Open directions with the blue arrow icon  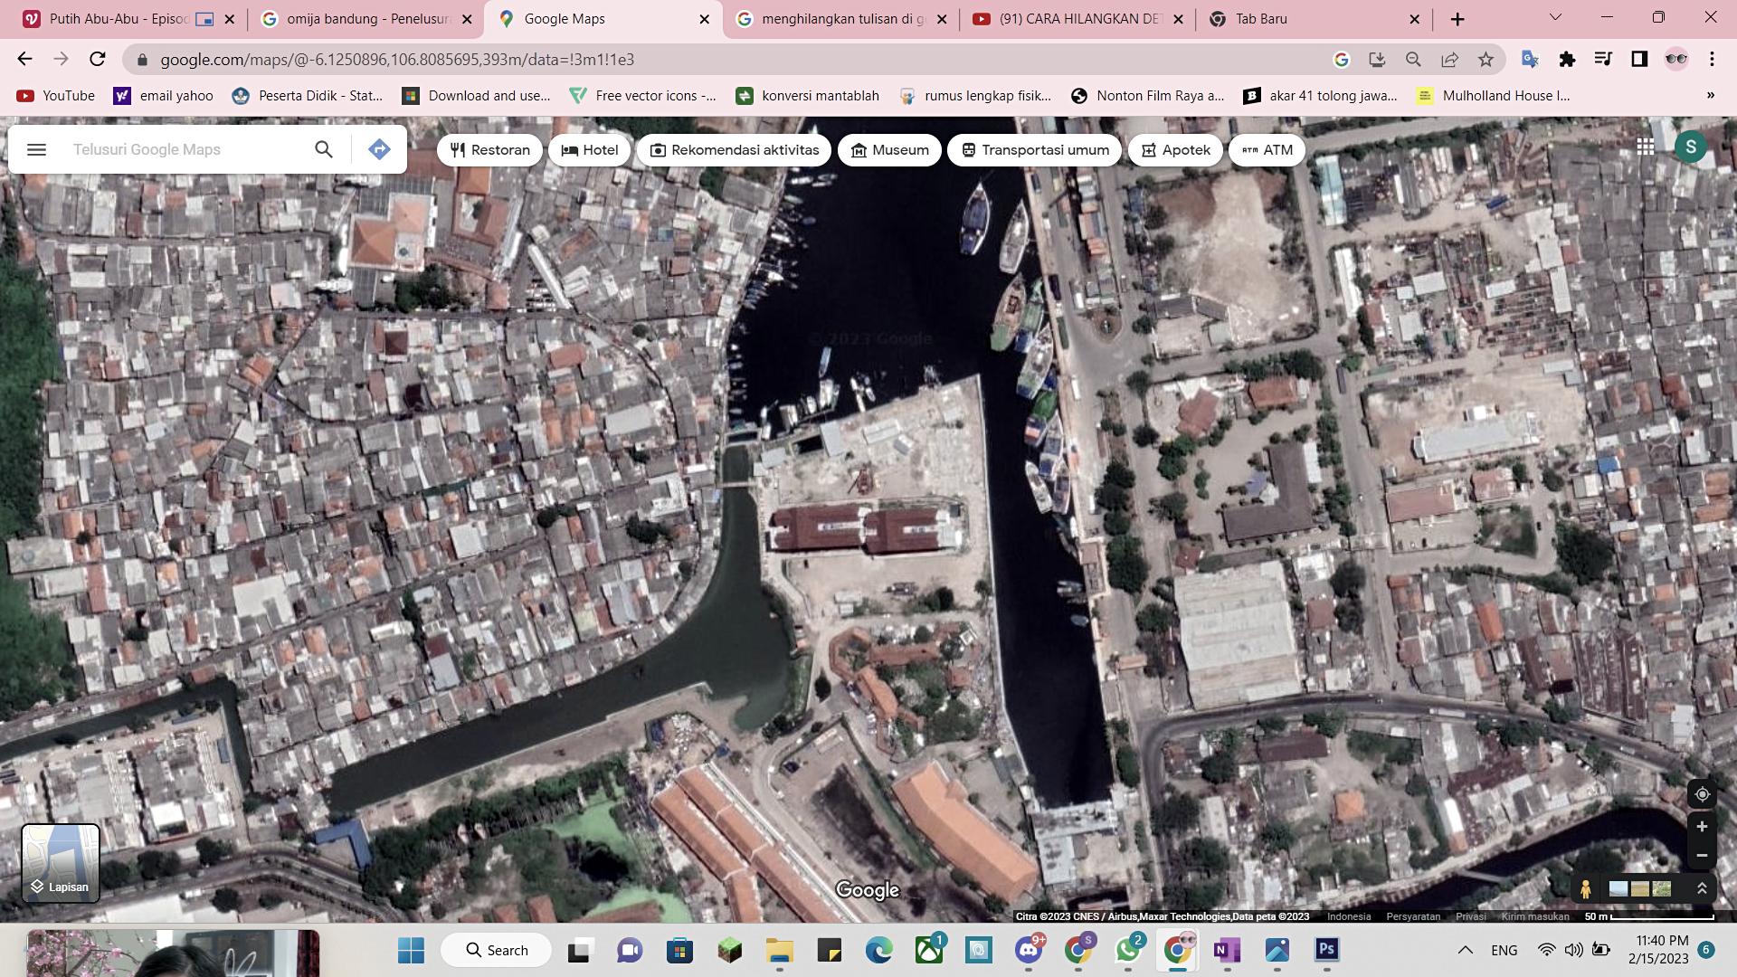click(379, 149)
